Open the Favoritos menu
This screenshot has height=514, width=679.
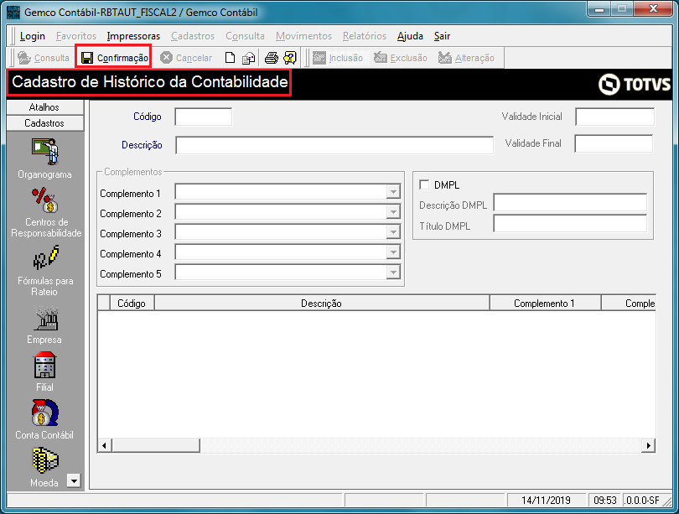tap(76, 36)
